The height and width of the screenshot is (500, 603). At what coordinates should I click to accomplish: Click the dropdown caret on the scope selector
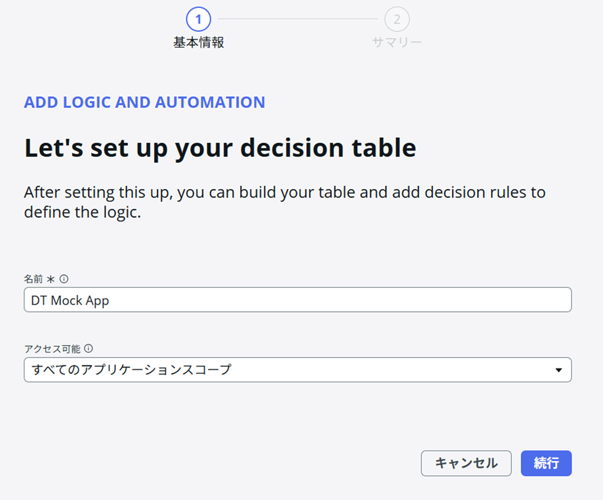pyautogui.click(x=559, y=370)
